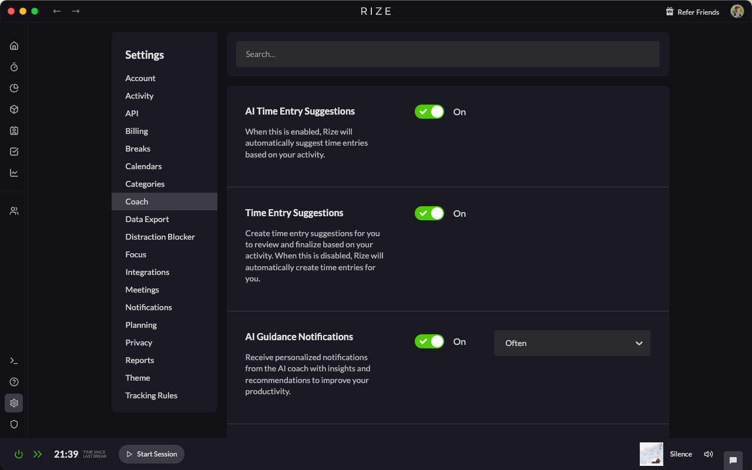Toggle AI Guidance Notifications off

[x=429, y=341]
